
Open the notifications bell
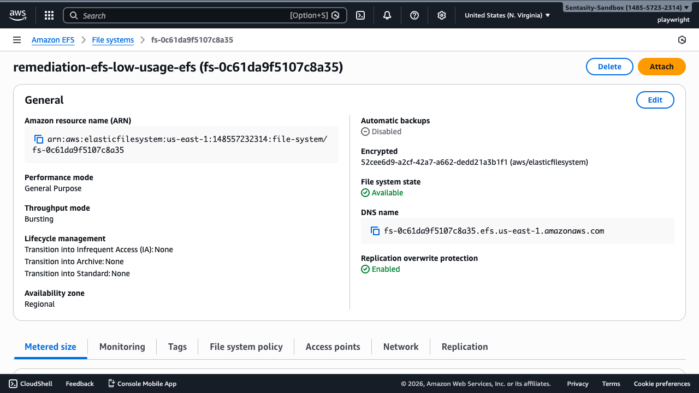tap(387, 15)
